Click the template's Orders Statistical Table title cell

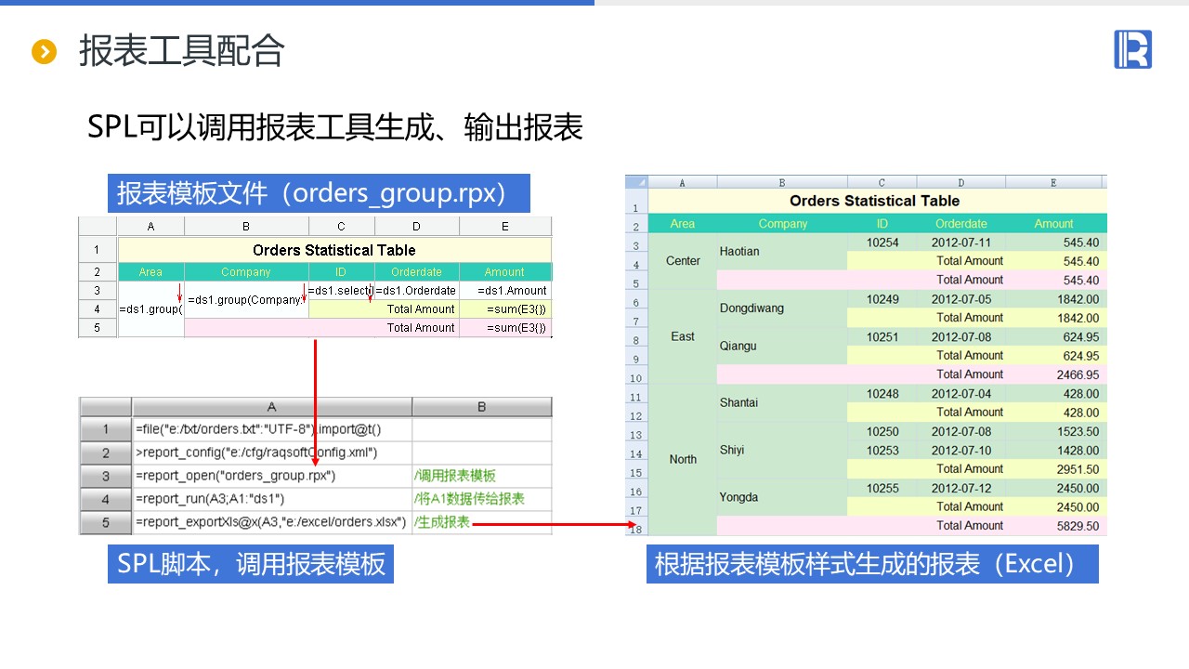tap(334, 250)
